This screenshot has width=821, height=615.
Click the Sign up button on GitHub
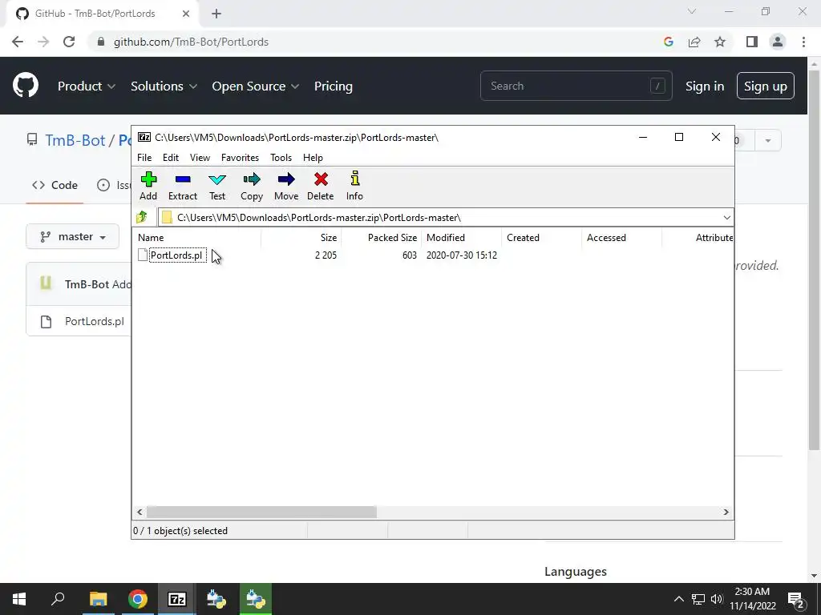click(x=766, y=86)
